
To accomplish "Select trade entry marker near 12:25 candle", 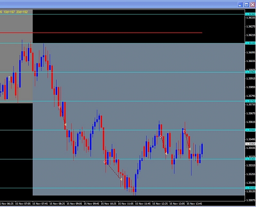I will (161, 136).
